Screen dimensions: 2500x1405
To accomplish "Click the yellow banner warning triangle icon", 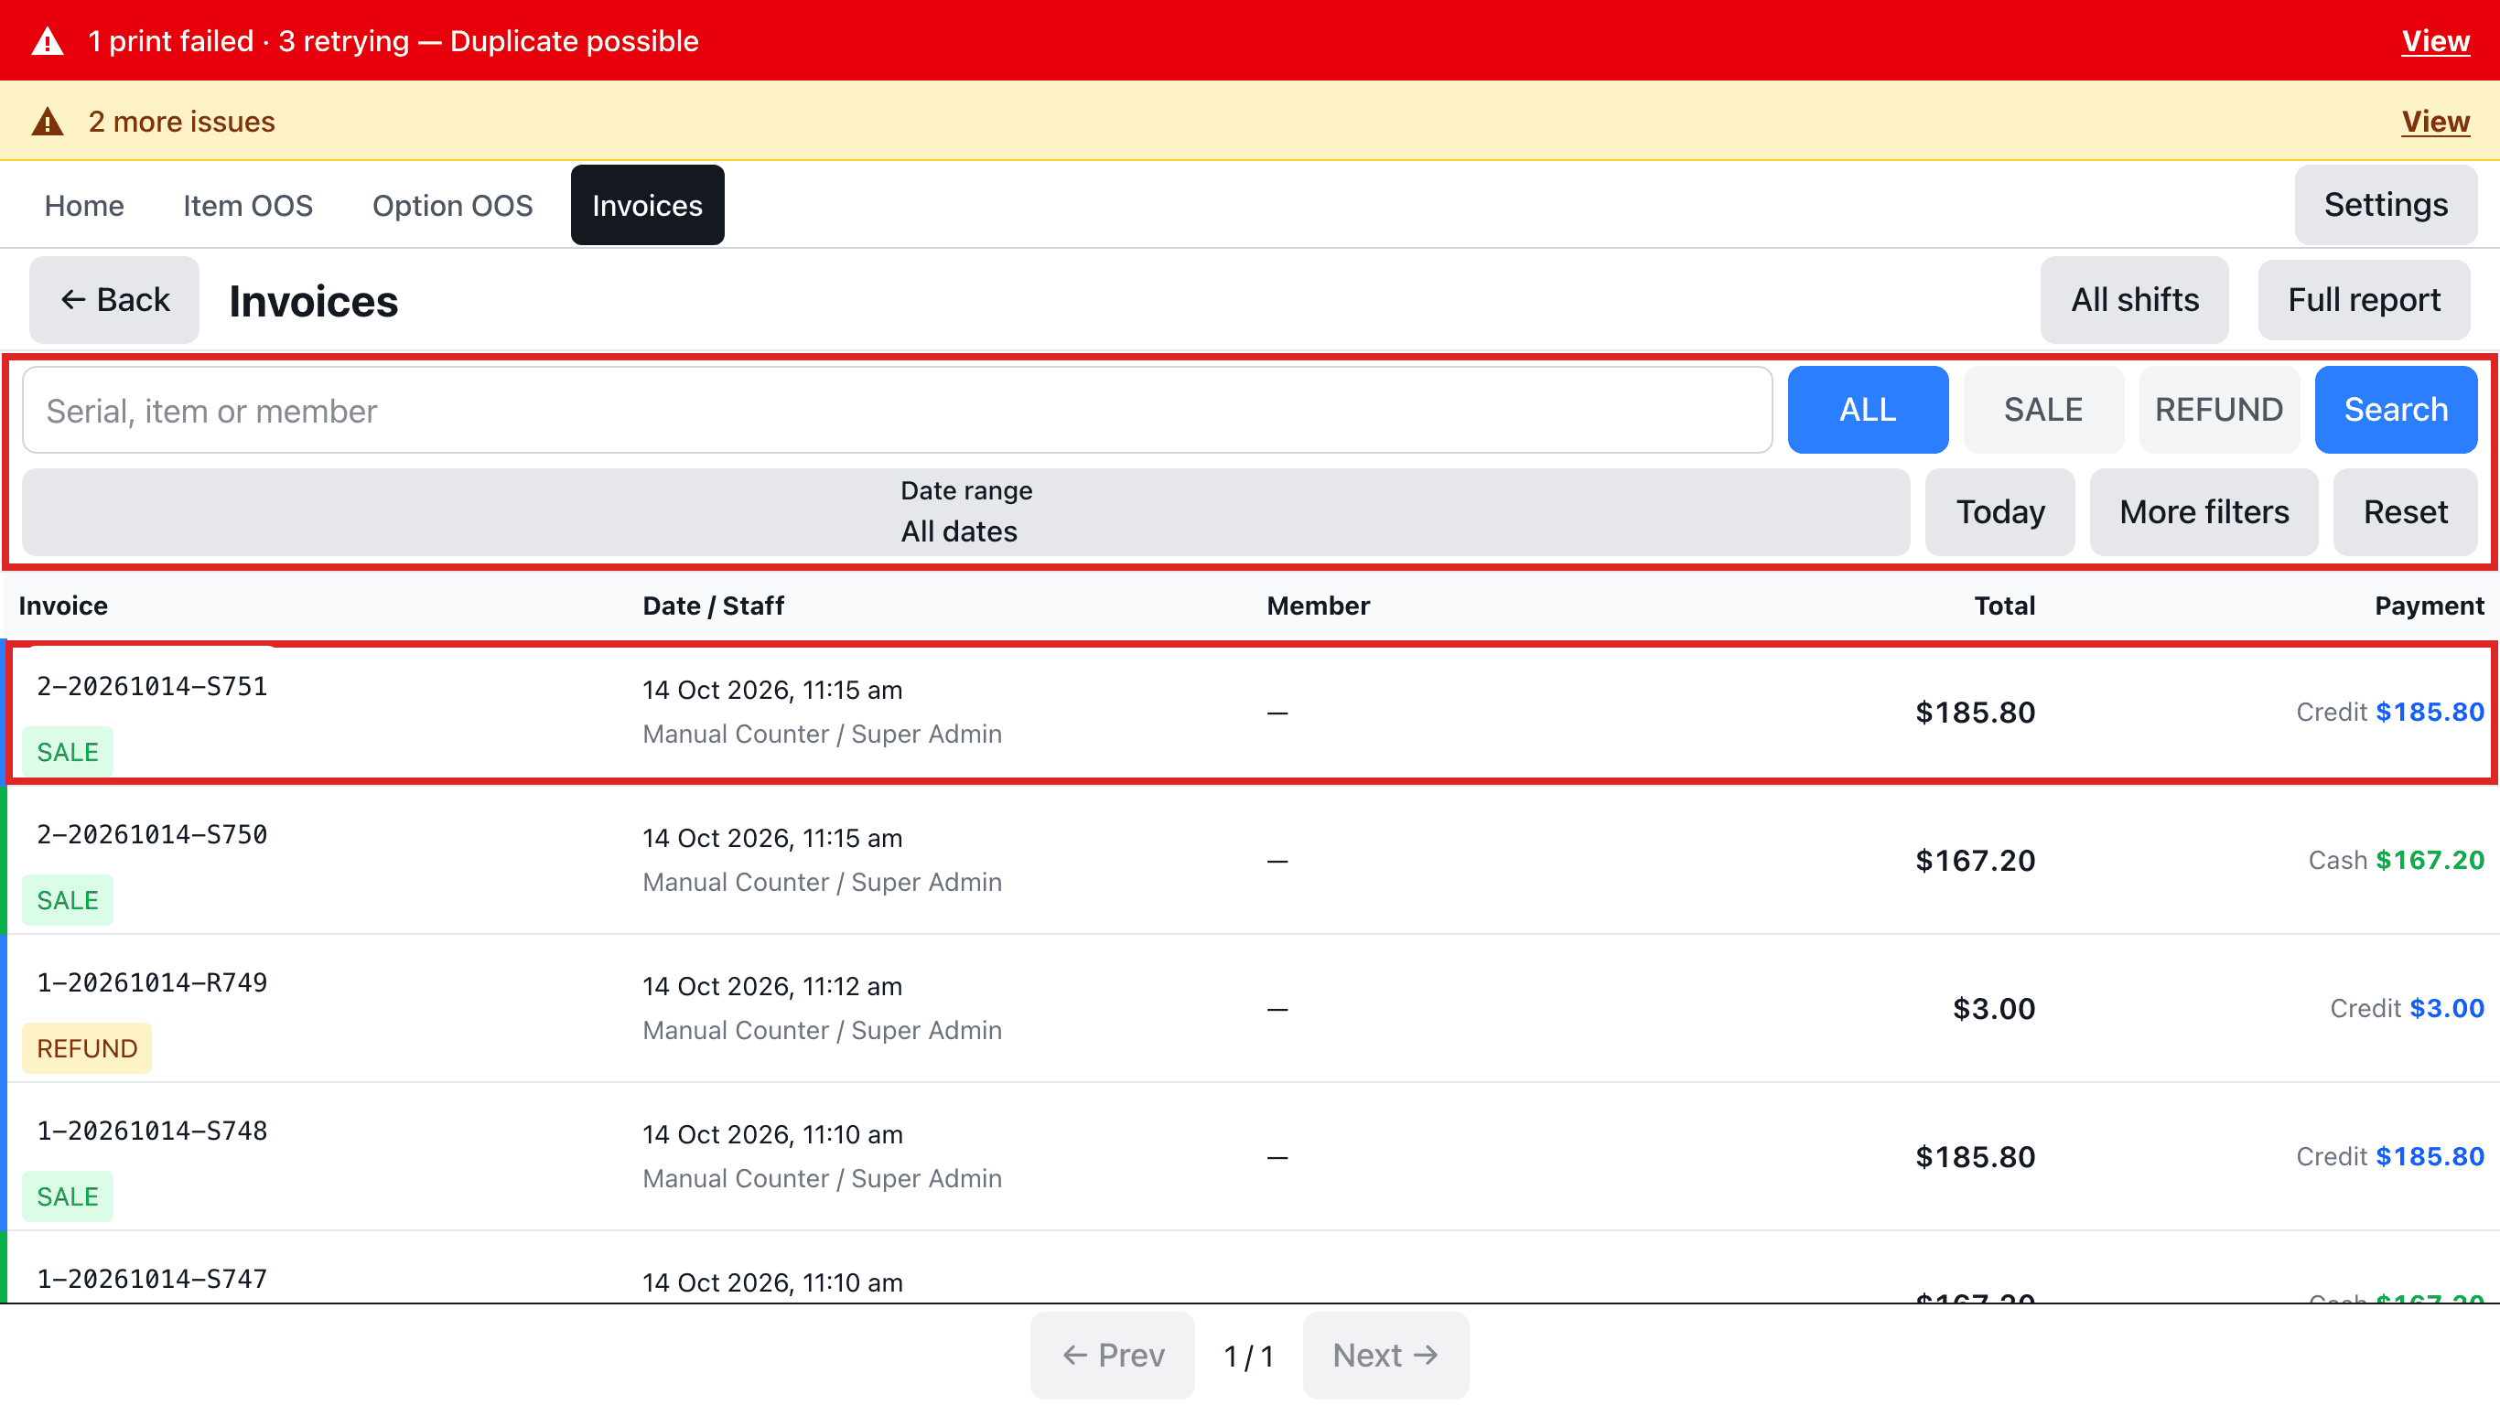I will pos(48,122).
